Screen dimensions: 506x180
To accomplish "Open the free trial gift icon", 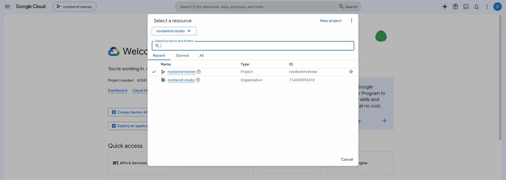I will [x=455, y=6].
